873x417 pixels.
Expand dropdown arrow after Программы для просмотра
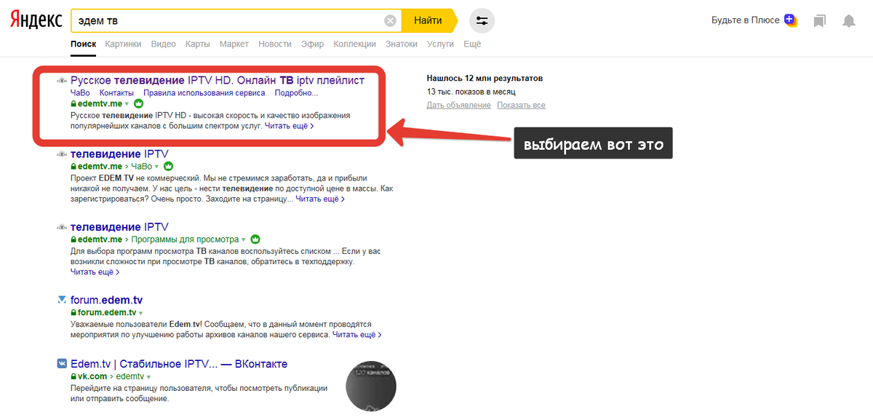(244, 239)
